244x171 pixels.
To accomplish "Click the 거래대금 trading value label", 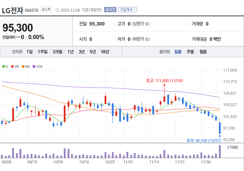I will point(199,39).
